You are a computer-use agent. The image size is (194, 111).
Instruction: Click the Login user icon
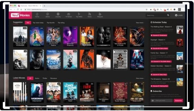(176, 15)
